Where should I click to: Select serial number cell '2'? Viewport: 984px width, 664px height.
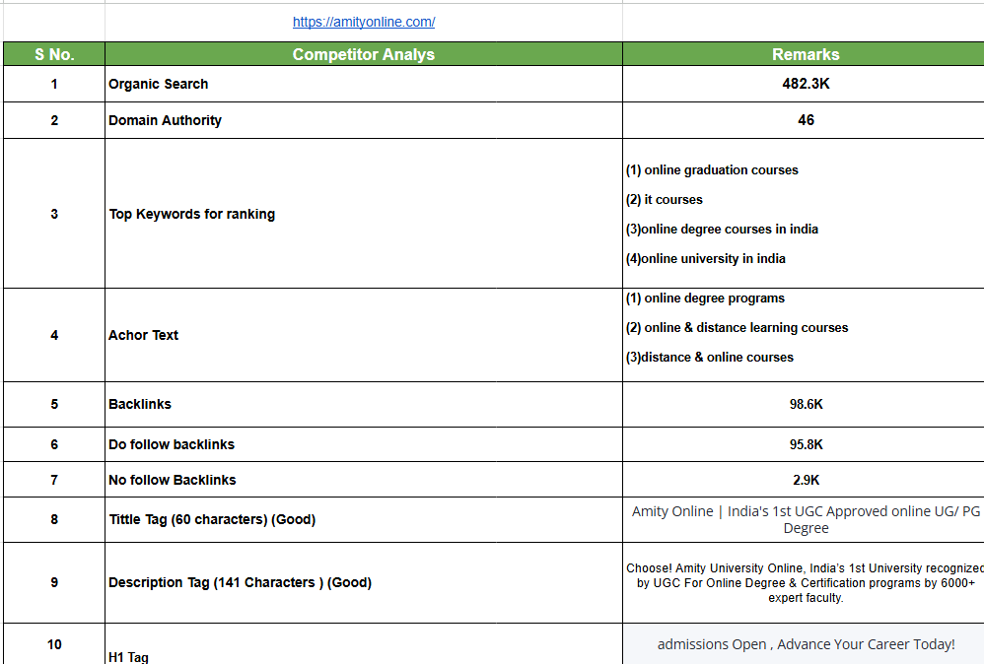tap(54, 120)
